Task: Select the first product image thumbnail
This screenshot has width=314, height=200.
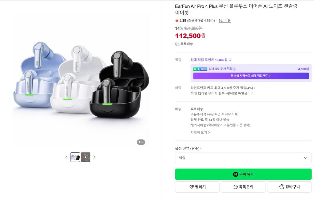Action: [75, 157]
